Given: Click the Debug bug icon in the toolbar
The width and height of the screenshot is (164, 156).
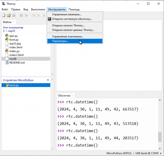Looking at the screenshot, I should [26, 15].
